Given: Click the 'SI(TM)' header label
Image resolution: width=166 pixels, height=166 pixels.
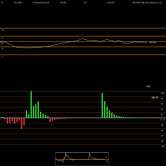Looking at the screenshot, I should coord(63,3).
